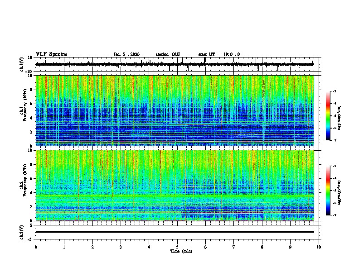359x277 pixels.
Task: Click the ch.2 spectrogram colorbar
Action: [328, 191]
